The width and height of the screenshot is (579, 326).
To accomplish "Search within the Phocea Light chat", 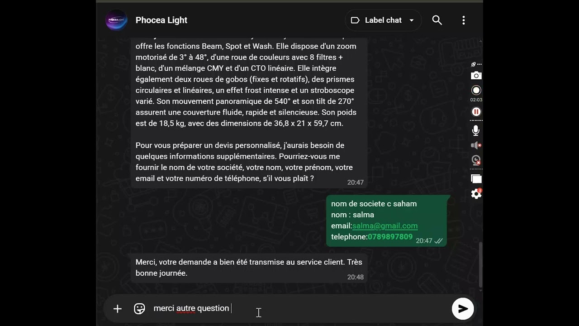I will point(437,20).
